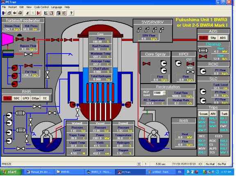Screen dimensions: 236x176
Task: Click the printer toolbar icon
Action: [x=20, y=13]
